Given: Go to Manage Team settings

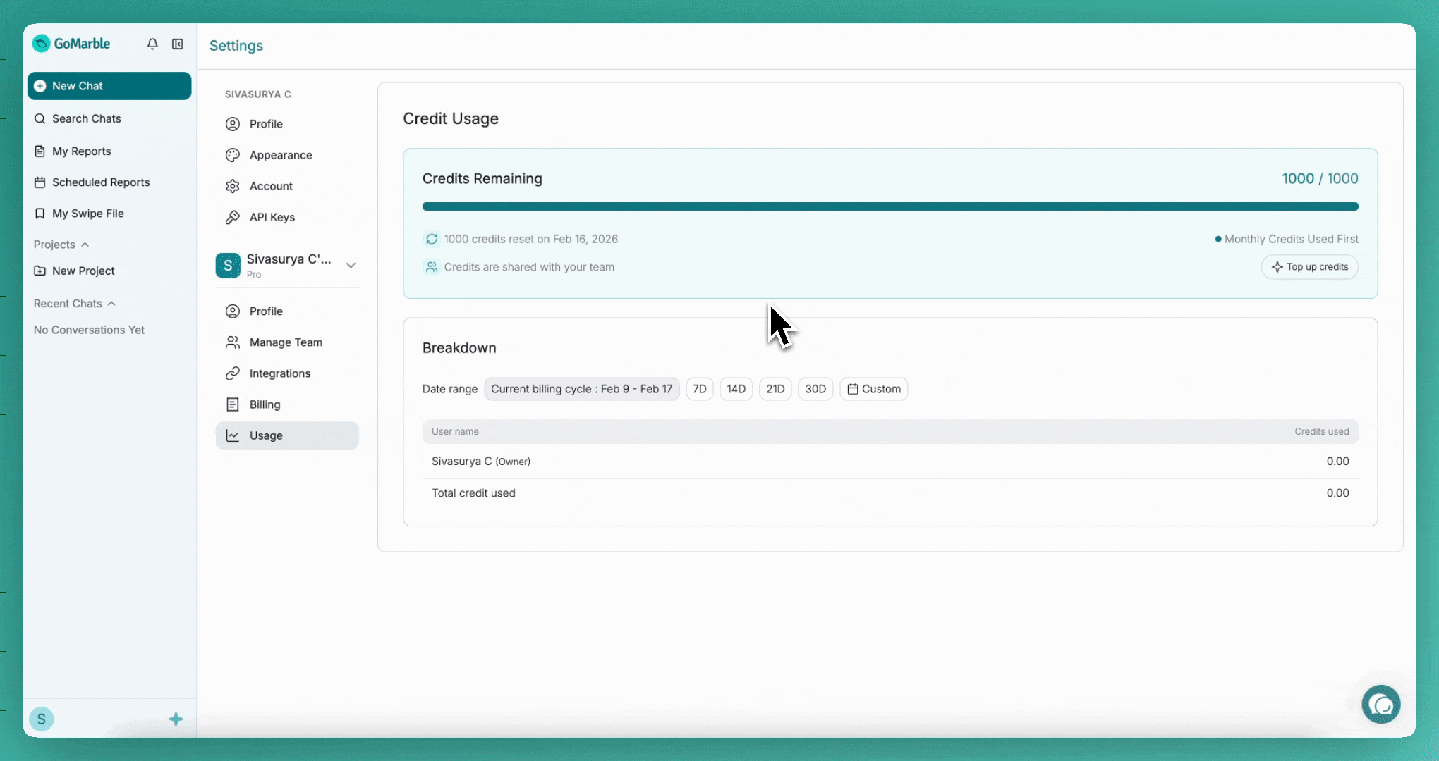Looking at the screenshot, I should (x=285, y=342).
